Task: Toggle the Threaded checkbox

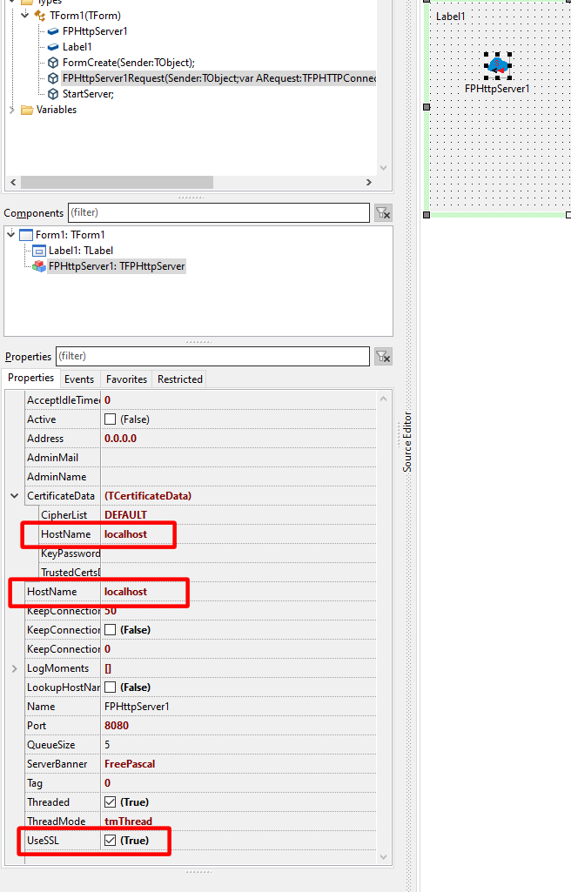Action: pyautogui.click(x=111, y=802)
